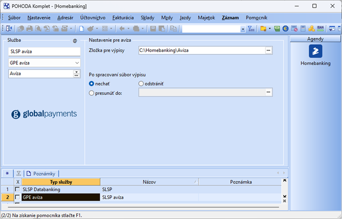Click the new record blank page icon
Screen dimensions: 342x219
81,29
